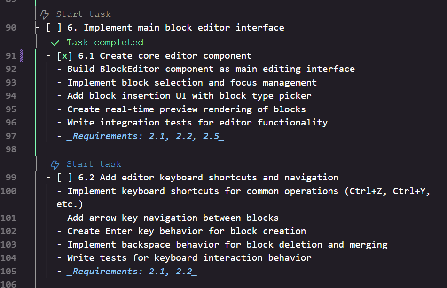Open Requirements 2.1, 2.2 reference on line 105

(132, 272)
